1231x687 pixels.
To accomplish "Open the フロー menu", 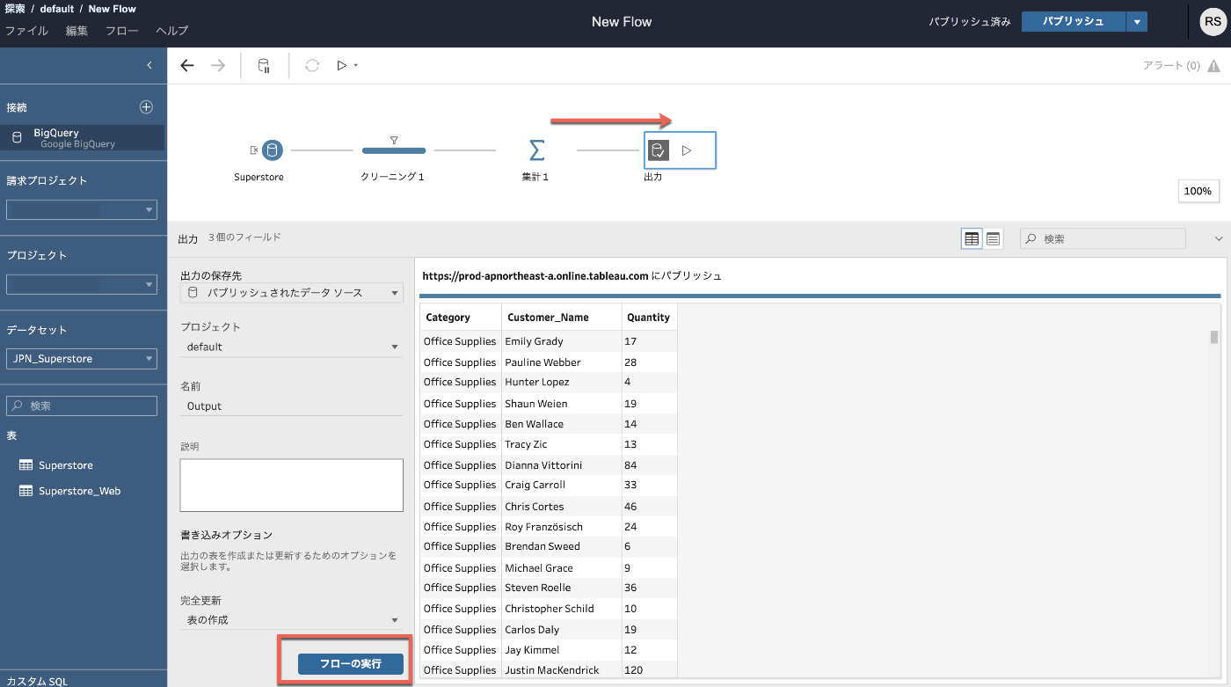I will (x=122, y=31).
